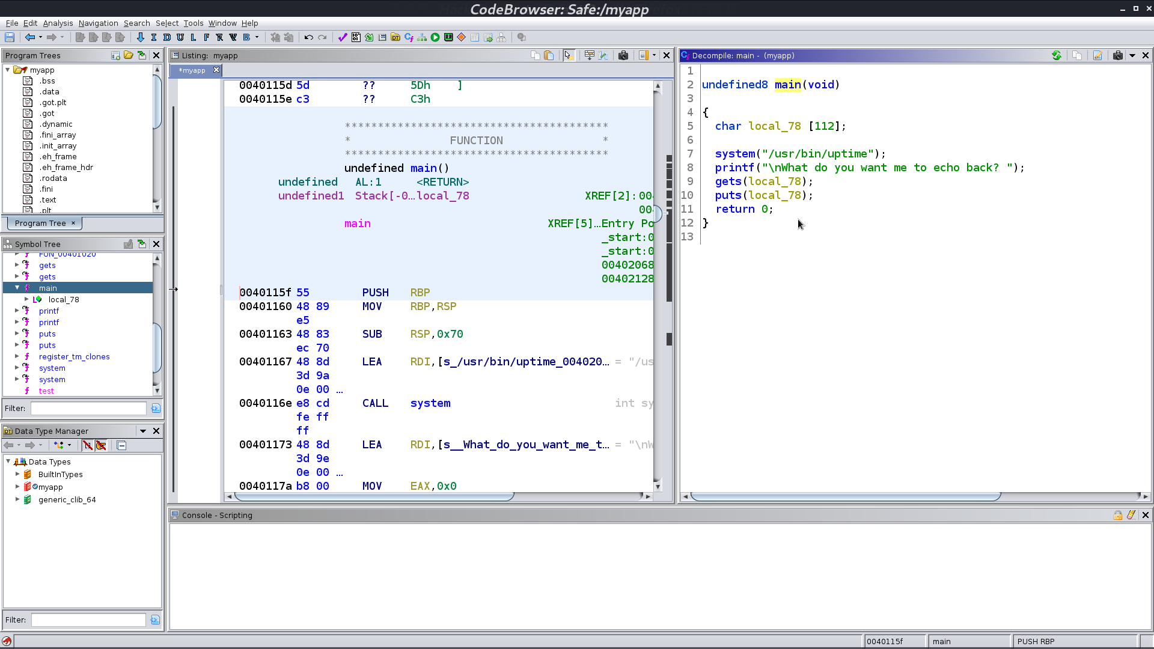Open the Tools menu
The height and width of the screenshot is (649, 1154).
[x=193, y=23]
